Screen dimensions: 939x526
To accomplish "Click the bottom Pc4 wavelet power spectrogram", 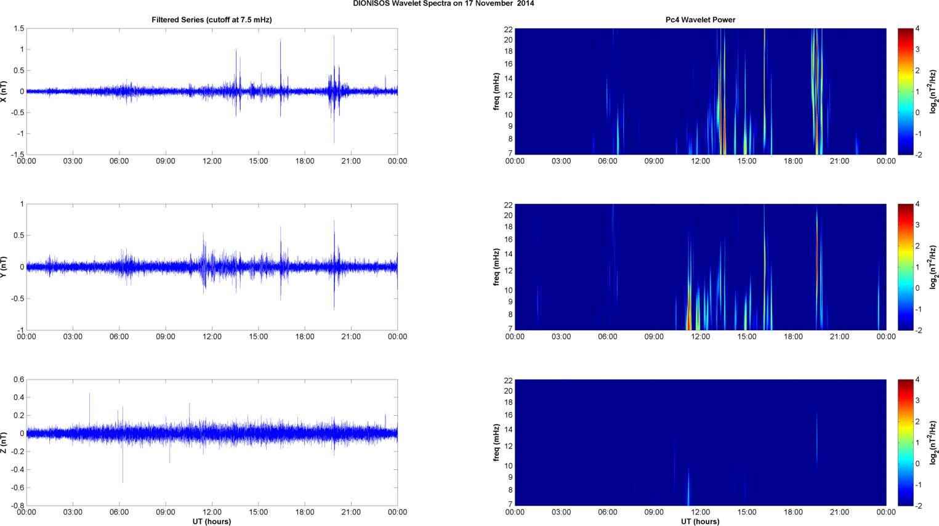I will tap(700, 442).
